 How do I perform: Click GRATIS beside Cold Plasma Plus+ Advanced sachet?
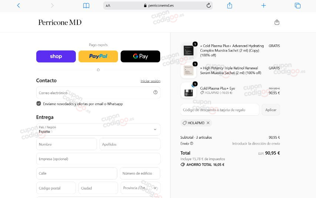[x=274, y=46]
